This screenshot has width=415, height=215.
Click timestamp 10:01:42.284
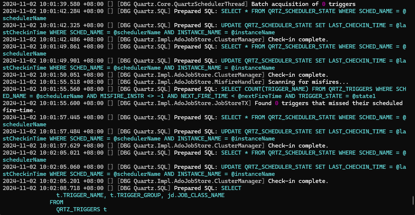click(60, 11)
